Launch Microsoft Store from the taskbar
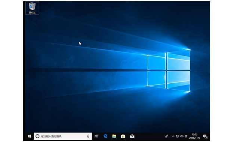240x142 pixels. (123, 136)
